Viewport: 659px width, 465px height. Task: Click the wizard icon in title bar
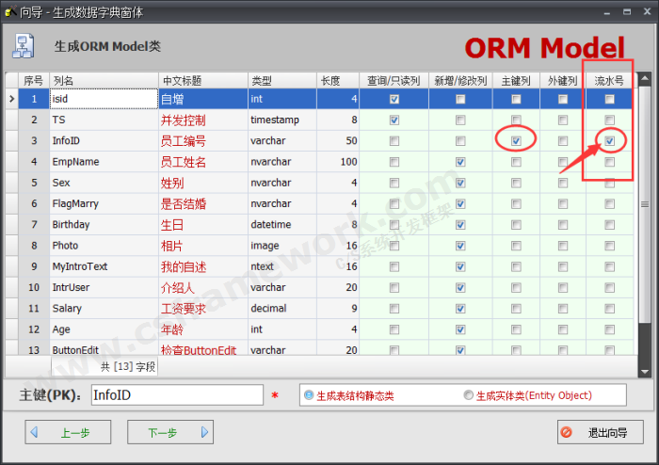pyautogui.click(x=9, y=10)
